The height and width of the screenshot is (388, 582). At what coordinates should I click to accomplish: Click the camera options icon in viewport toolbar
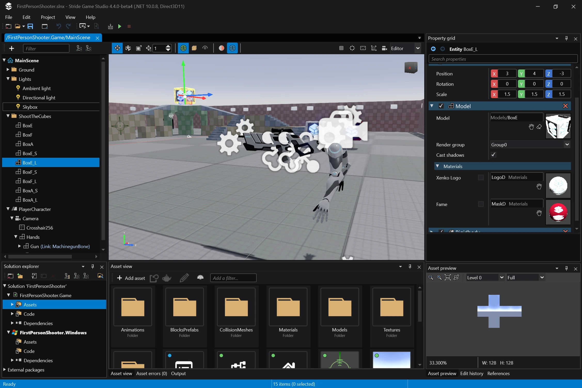[384, 48]
